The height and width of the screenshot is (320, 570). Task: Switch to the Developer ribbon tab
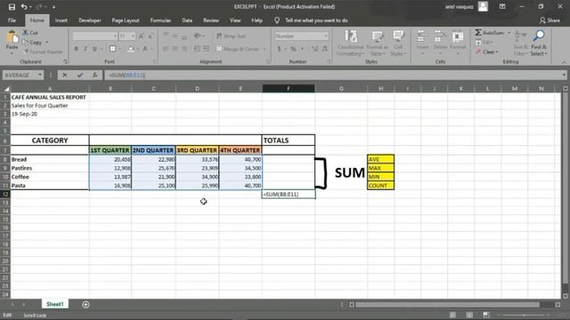click(x=90, y=20)
